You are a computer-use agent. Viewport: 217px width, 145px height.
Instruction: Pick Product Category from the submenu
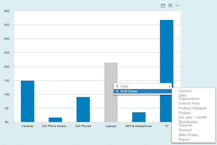point(193,108)
